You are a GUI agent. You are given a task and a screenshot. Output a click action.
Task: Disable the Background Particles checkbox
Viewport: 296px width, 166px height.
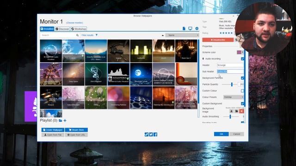[x=242, y=78]
